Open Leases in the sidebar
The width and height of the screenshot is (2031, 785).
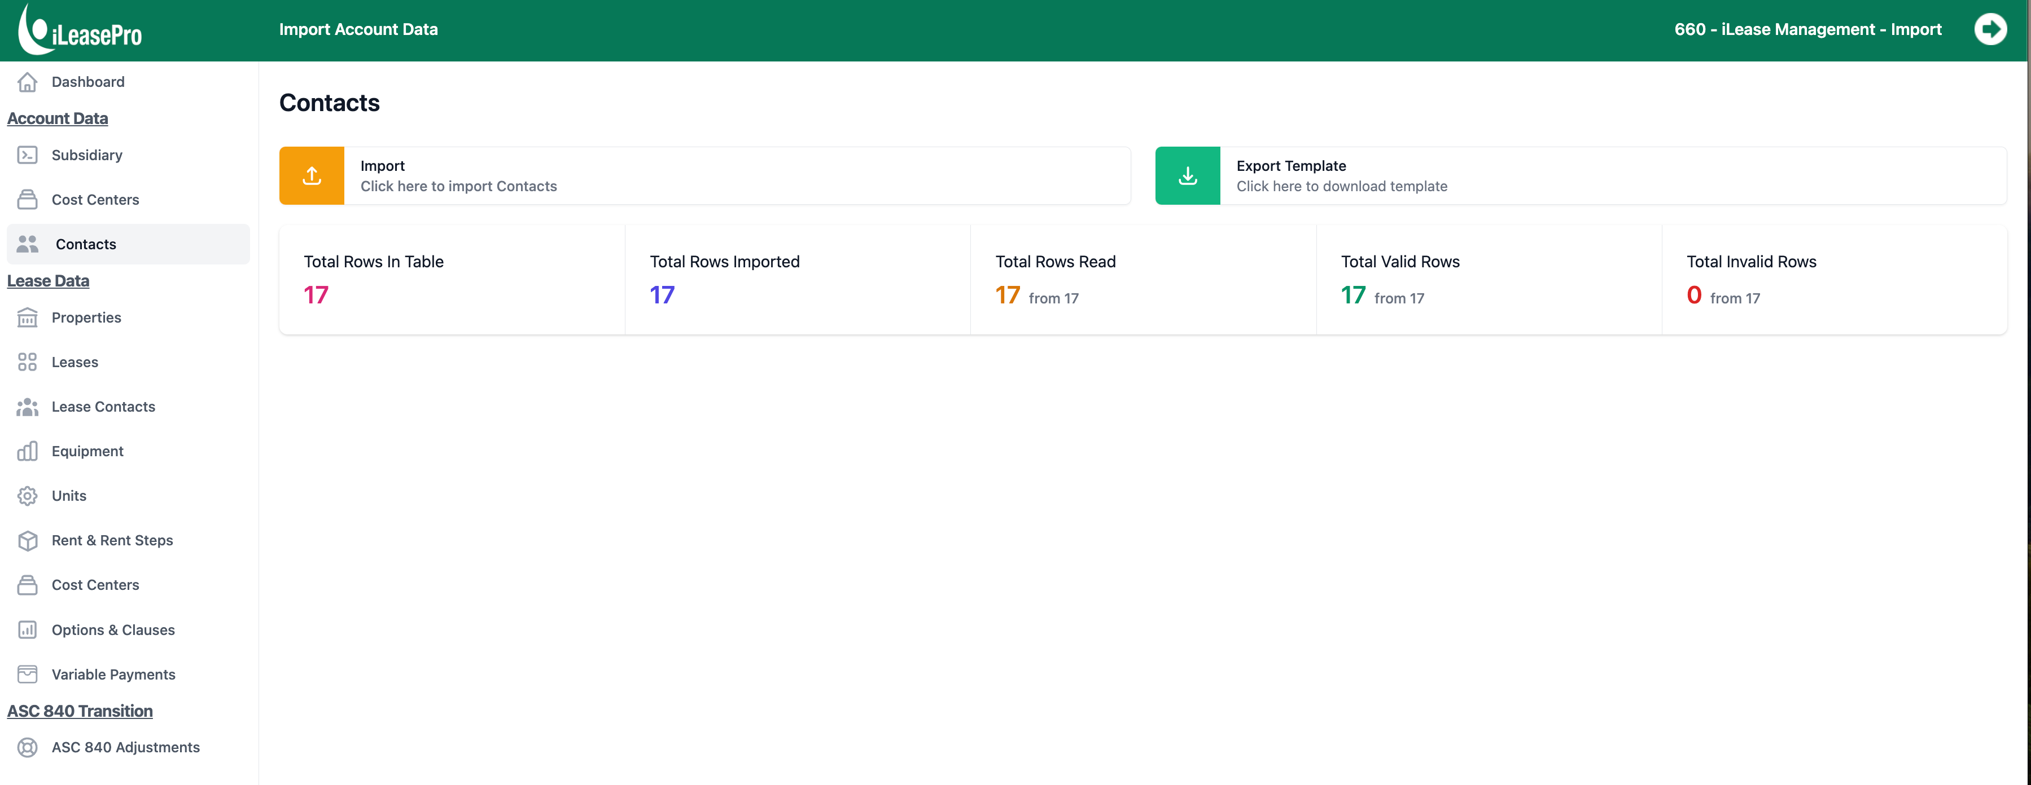[x=129, y=362]
